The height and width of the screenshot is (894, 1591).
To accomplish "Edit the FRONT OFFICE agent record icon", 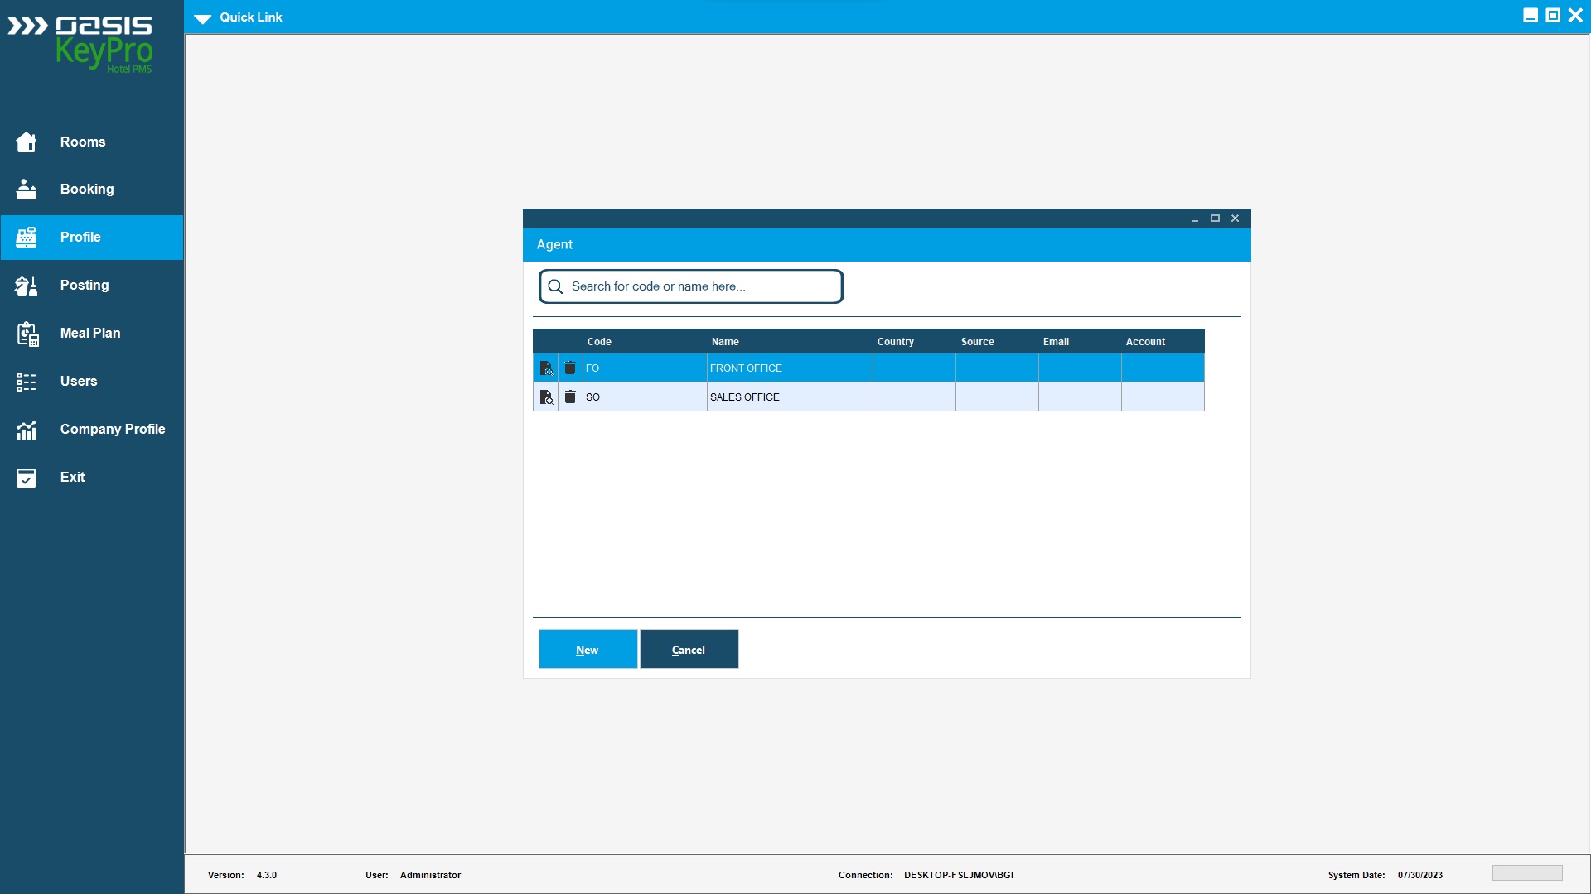I will (546, 368).
